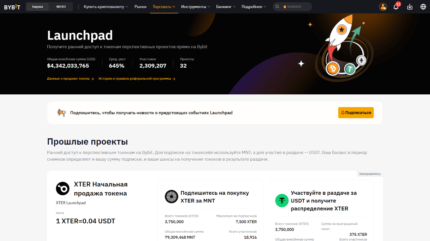Open the Рынки menu item

(140, 7)
